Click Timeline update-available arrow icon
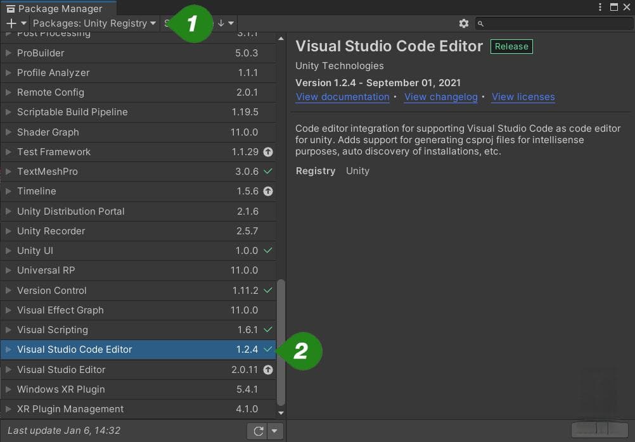Viewport: 635px width, 442px height. pos(267,191)
